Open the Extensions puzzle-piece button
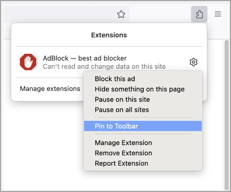 click(x=199, y=14)
